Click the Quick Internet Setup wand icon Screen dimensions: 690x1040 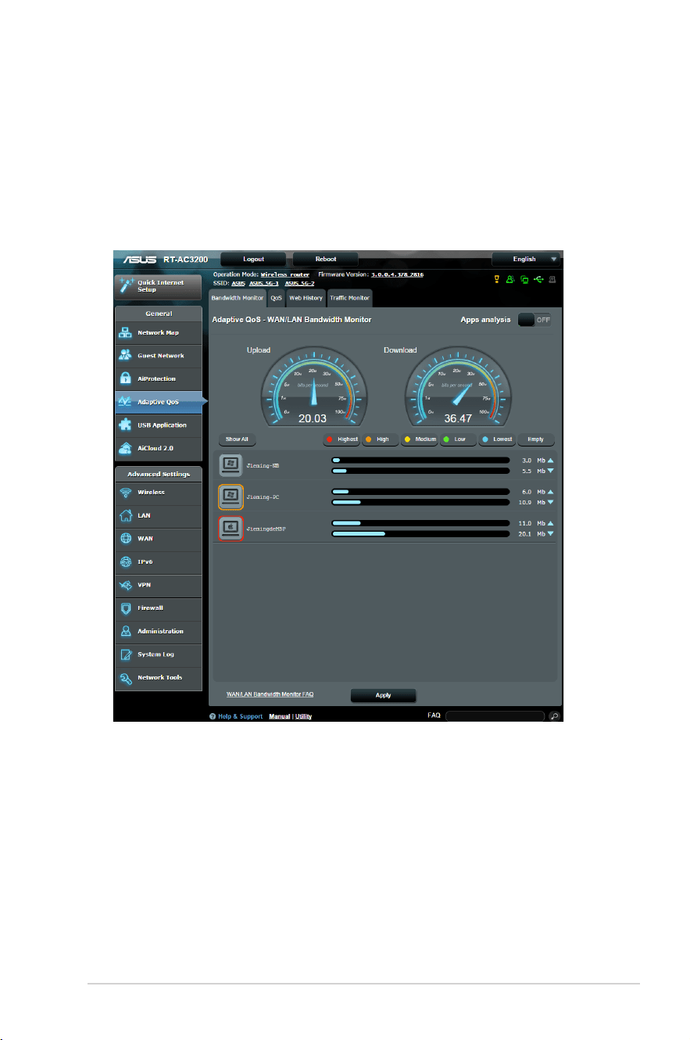pyautogui.click(x=126, y=286)
